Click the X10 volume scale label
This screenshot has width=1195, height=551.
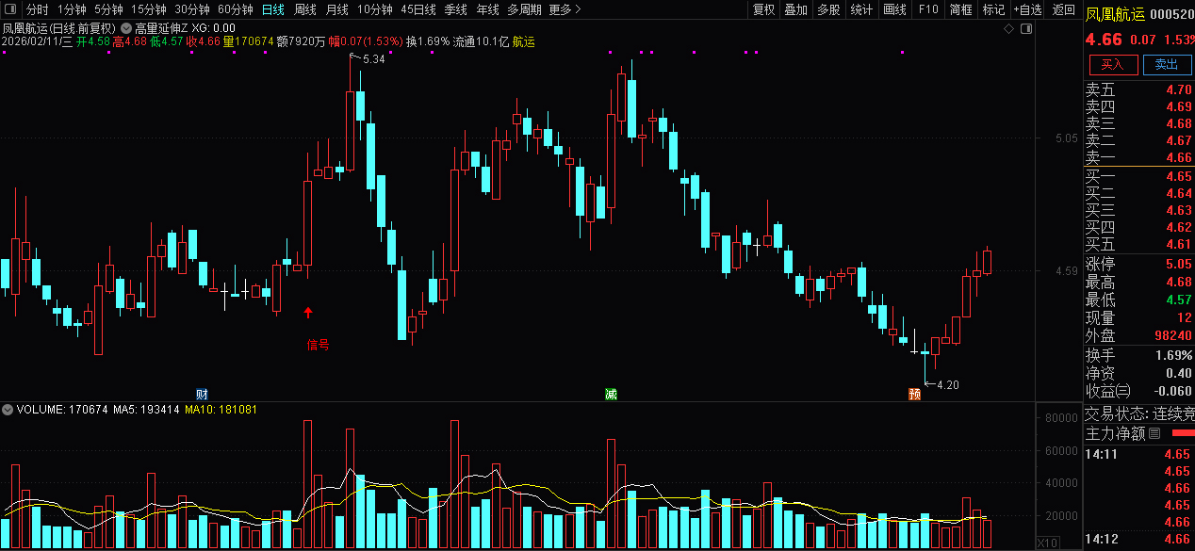pyautogui.click(x=1046, y=543)
